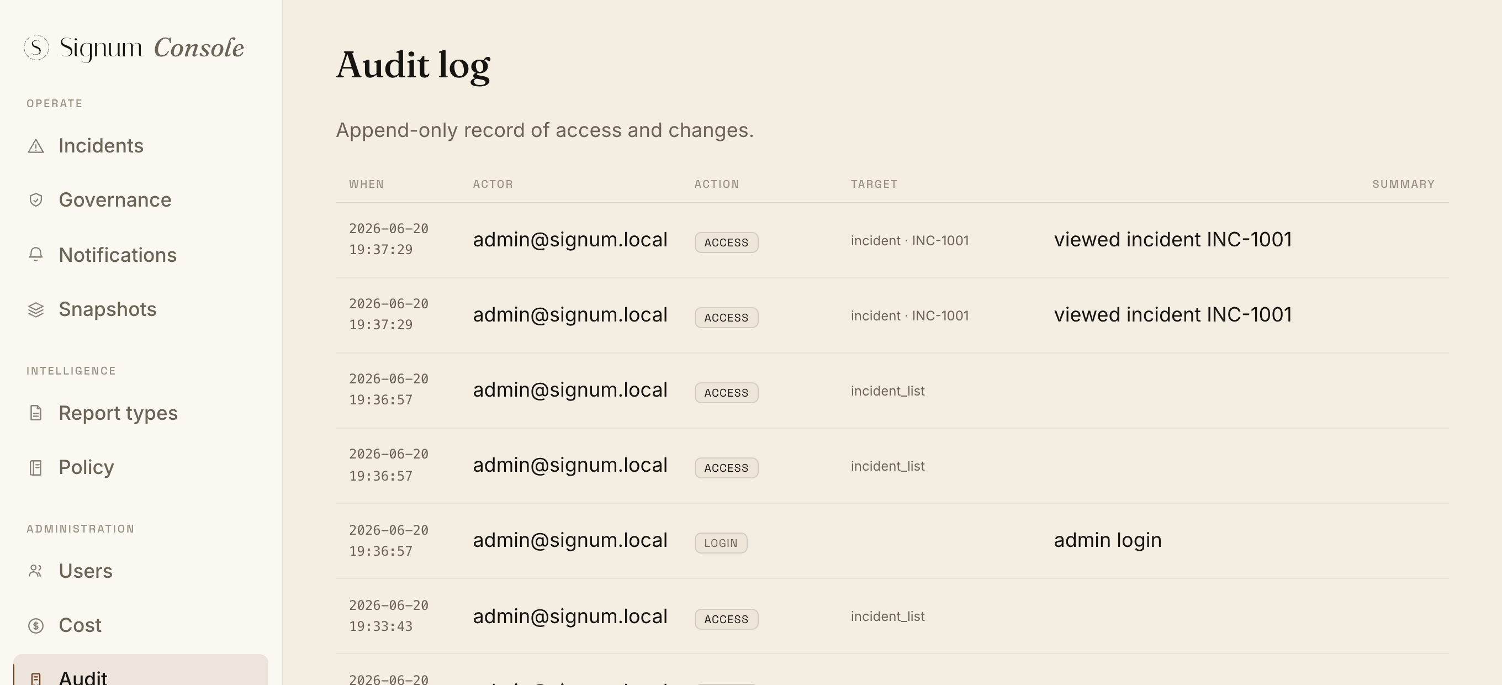1502x685 pixels.
Task: Click the ADMINISTRATION section label
Action: tap(81, 529)
